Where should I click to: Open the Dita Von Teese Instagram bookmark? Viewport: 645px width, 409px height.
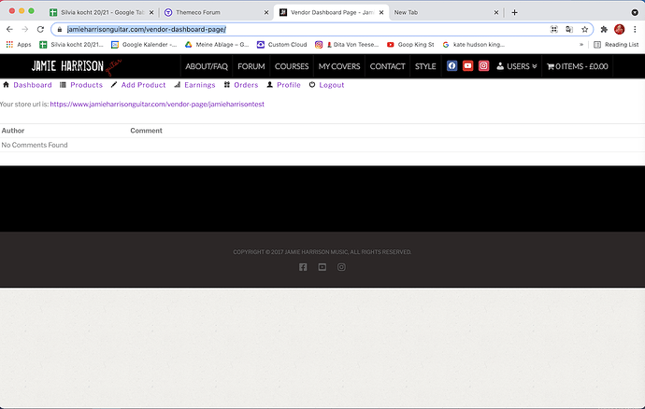(x=347, y=45)
